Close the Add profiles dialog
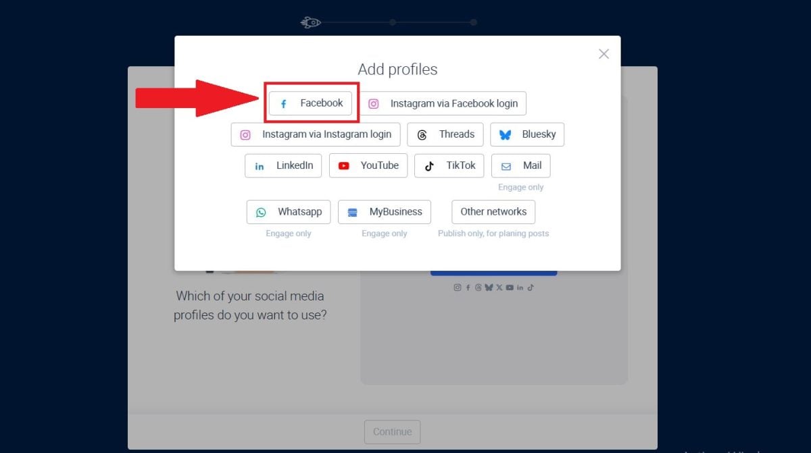Viewport: 811px width, 453px height. click(x=604, y=54)
